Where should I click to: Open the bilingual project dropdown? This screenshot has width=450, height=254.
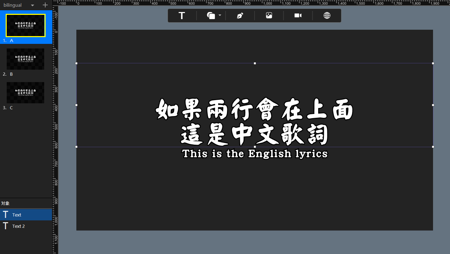pyautogui.click(x=32, y=5)
